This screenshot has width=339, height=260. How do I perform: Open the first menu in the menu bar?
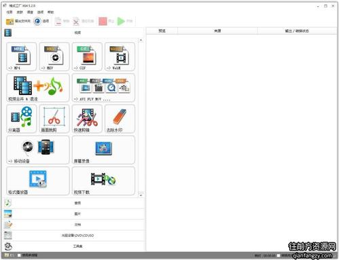(x=10, y=12)
